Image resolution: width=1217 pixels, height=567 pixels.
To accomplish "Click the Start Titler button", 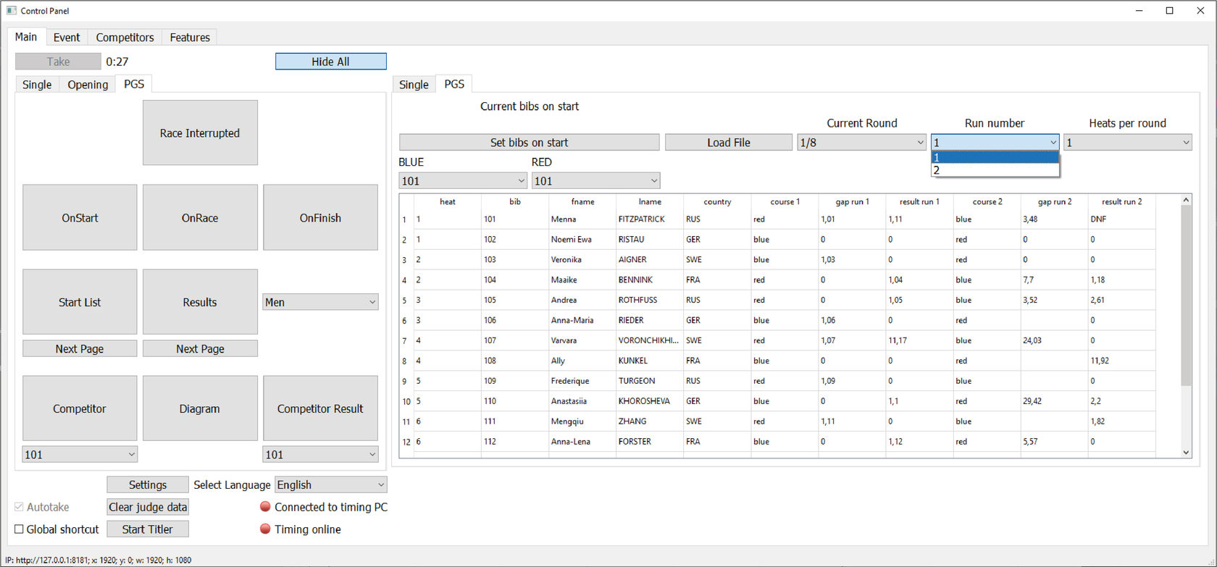I will tap(148, 529).
